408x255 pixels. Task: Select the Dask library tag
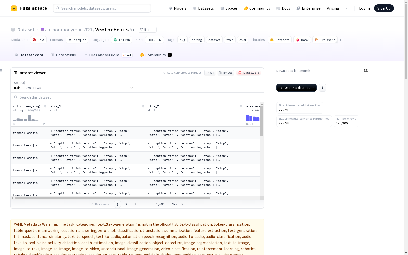point(302,40)
